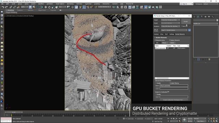Toggle the Angle Snap icon
Image resolution: width=219 pixels, height=123 pixels.
(x=84, y=7)
